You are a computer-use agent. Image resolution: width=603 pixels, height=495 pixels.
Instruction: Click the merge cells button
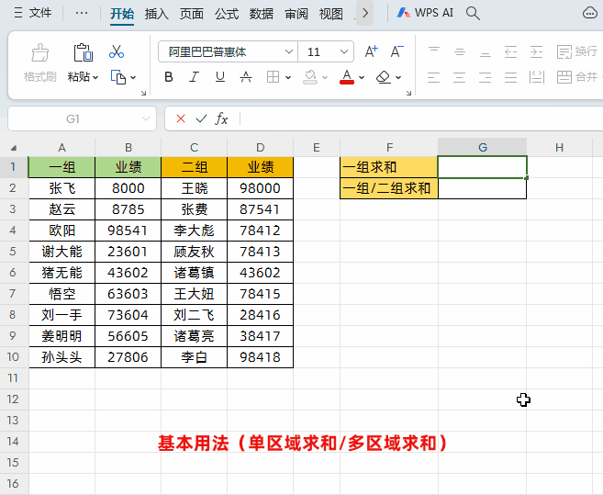[x=577, y=77]
